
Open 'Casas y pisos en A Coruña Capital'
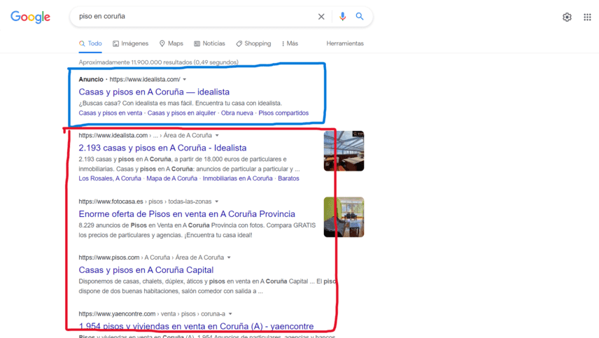click(x=146, y=270)
